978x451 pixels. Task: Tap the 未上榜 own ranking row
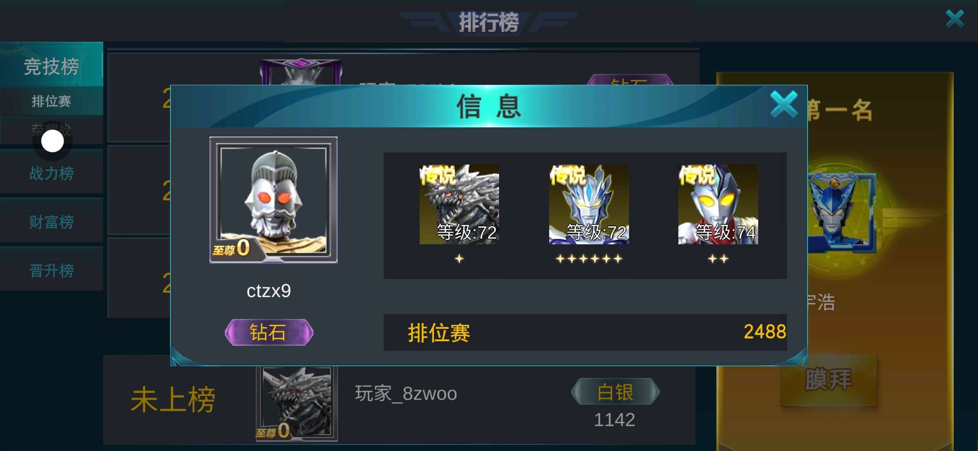tap(399, 400)
